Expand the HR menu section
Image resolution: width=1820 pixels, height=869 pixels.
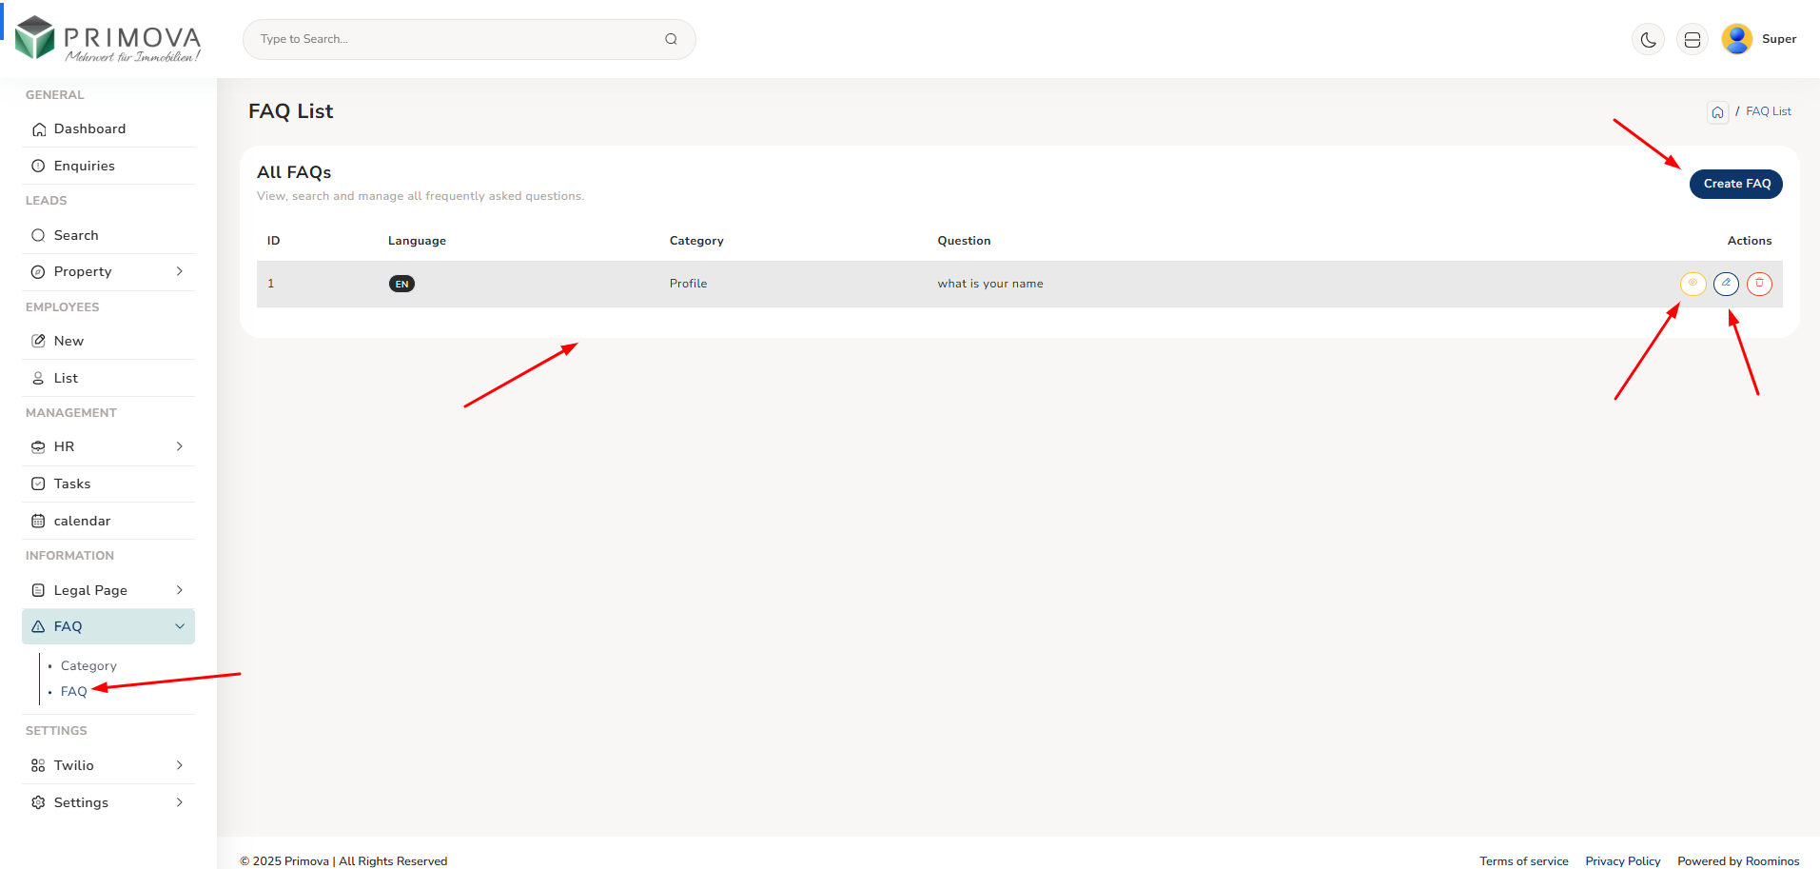click(x=108, y=447)
